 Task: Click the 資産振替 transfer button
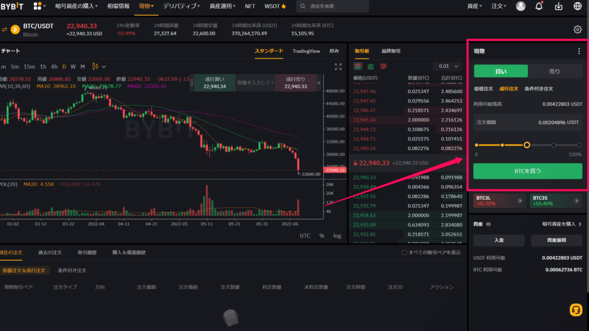[x=556, y=240]
